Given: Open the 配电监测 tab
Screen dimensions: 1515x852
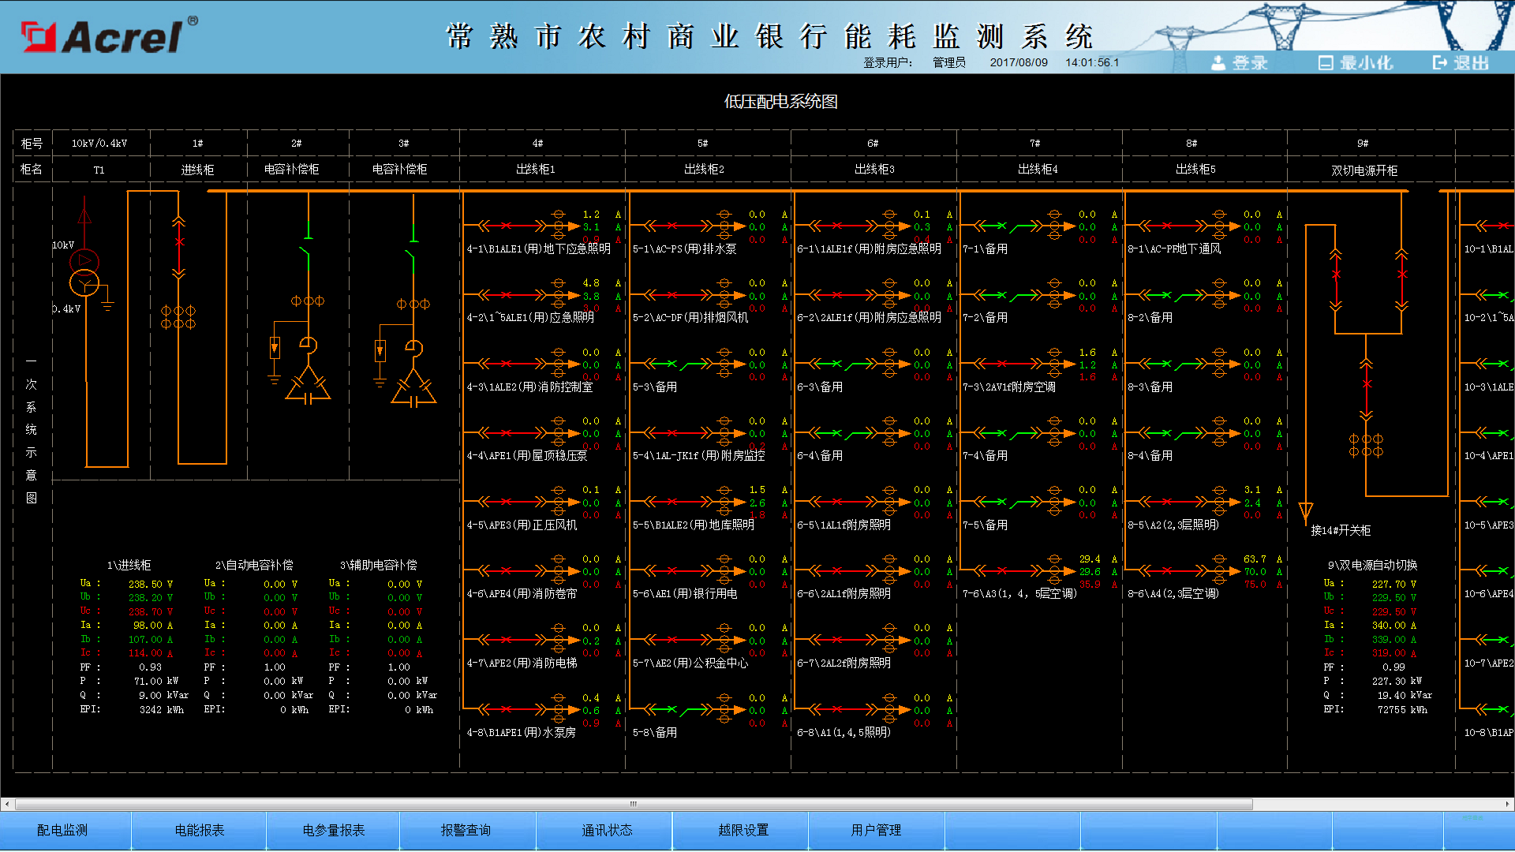Looking at the screenshot, I should pos(62,830).
